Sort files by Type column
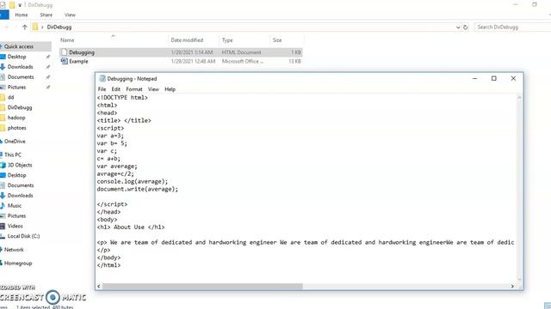This screenshot has height=309, width=551. [x=227, y=40]
